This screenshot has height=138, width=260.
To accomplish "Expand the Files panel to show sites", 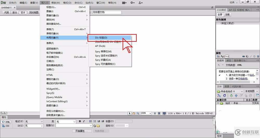I will point(257,96).
